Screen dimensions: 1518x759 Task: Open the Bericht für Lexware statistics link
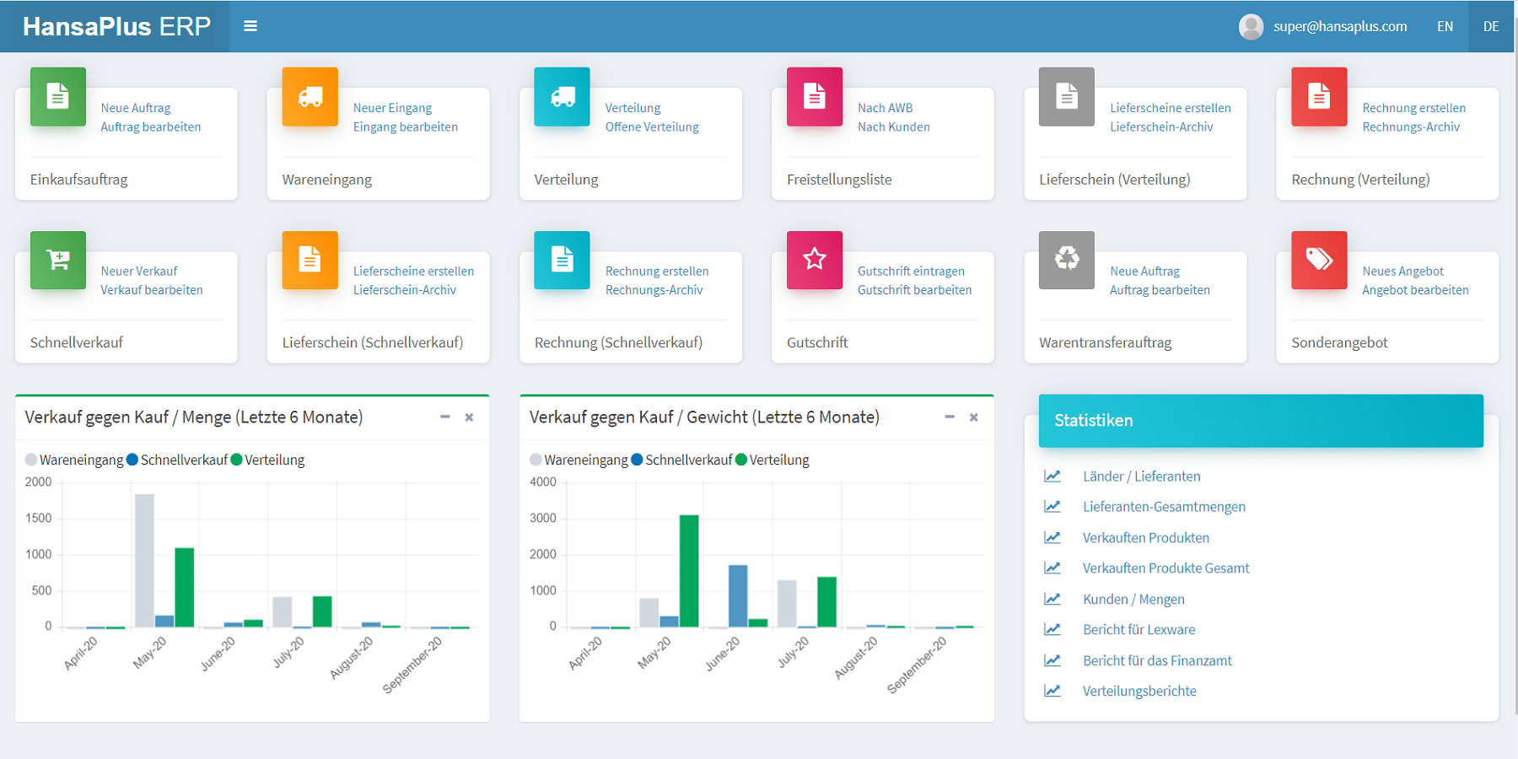coord(1138,630)
